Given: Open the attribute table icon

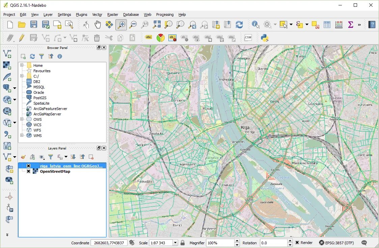Looking at the screenshot, I should 327,24.
